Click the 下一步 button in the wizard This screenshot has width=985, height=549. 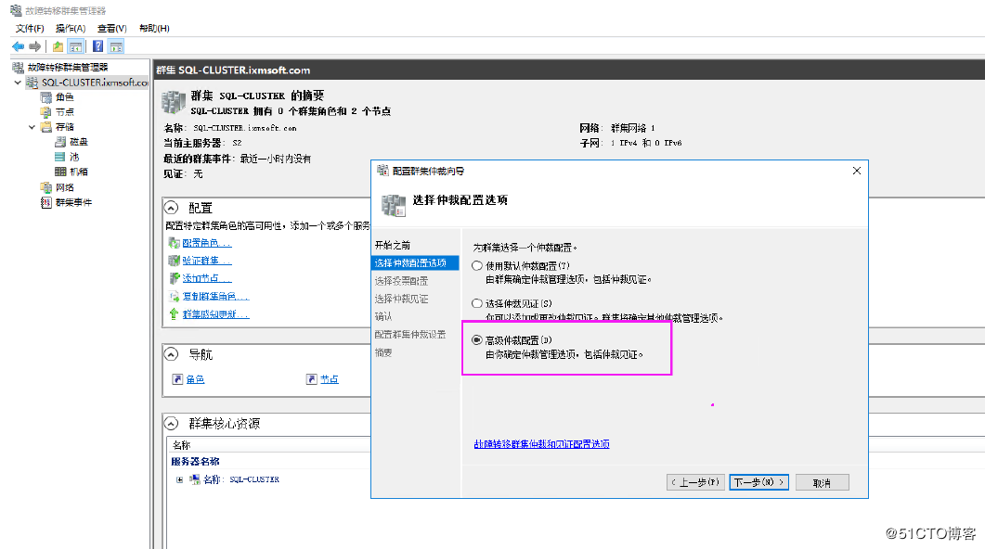tap(758, 481)
